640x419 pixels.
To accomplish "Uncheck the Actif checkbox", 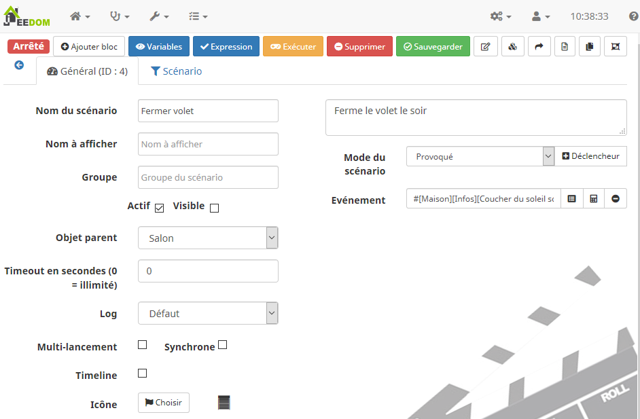I will tap(160, 208).
